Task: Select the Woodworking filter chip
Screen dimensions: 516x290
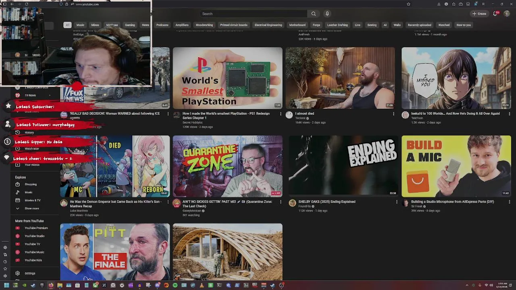Action: point(204,25)
